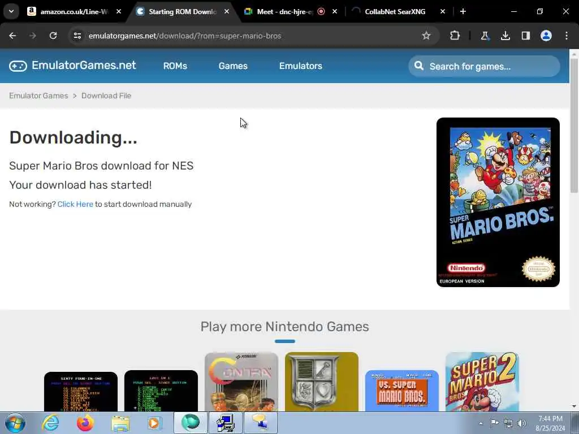Open the Sixty Four-in-One game thumbnail
This screenshot has width=579, height=434.
click(81, 392)
